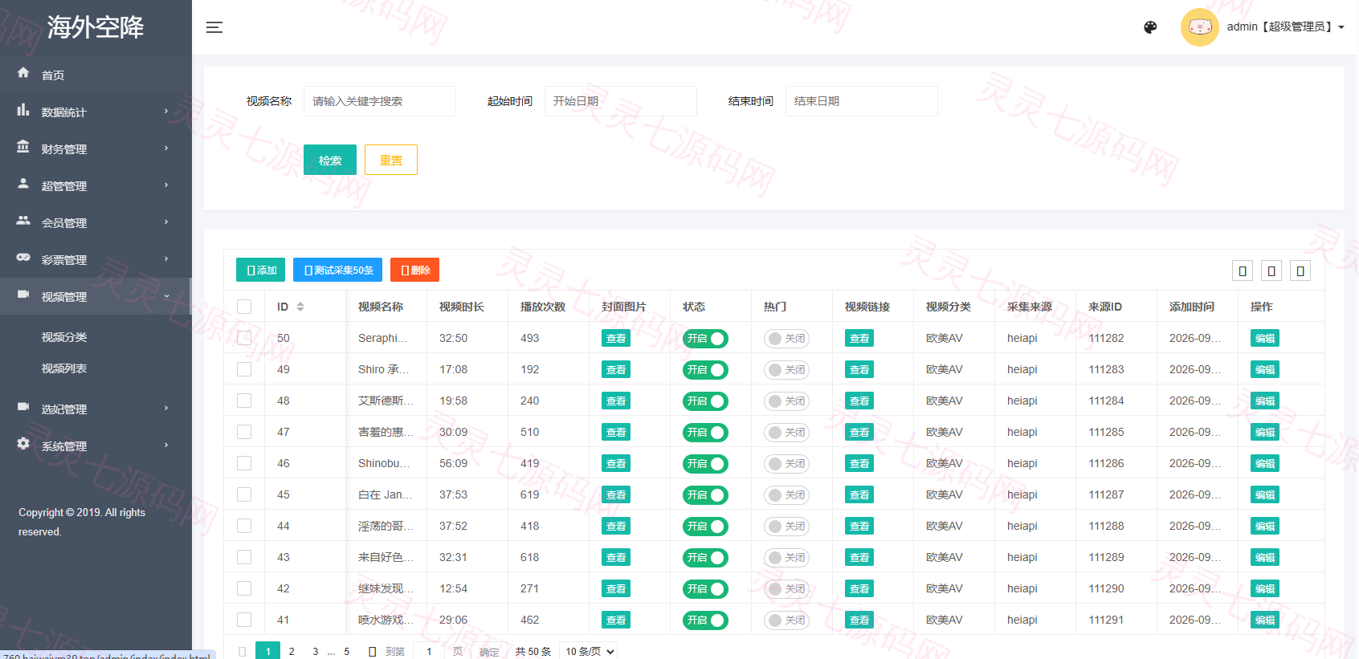Click the admin avatar image
Viewport: 1359px width, 659px height.
click(1199, 27)
